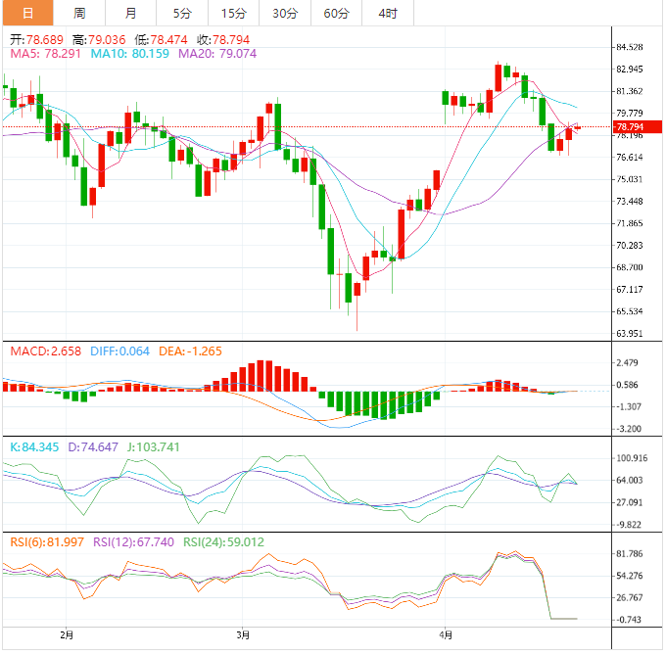Open the 15分 timeframe tab
The height and width of the screenshot is (655, 666).
tap(234, 13)
